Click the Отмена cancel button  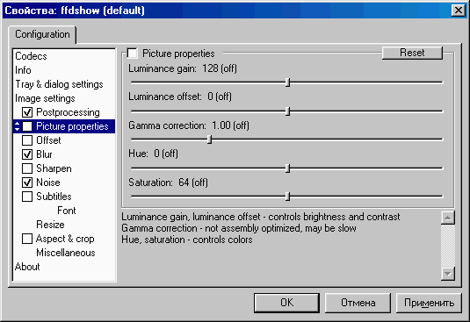(x=358, y=303)
